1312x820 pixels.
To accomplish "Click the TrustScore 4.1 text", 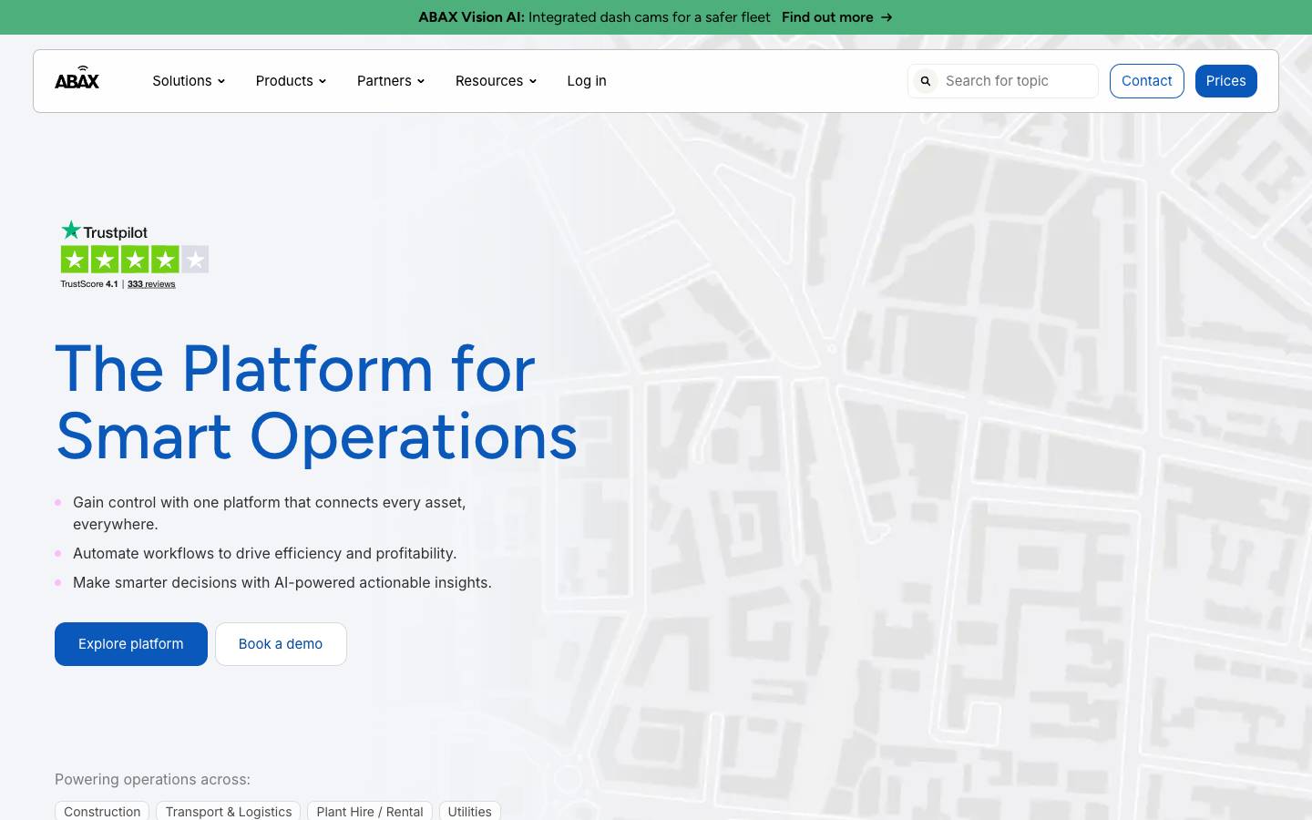I will point(89,284).
